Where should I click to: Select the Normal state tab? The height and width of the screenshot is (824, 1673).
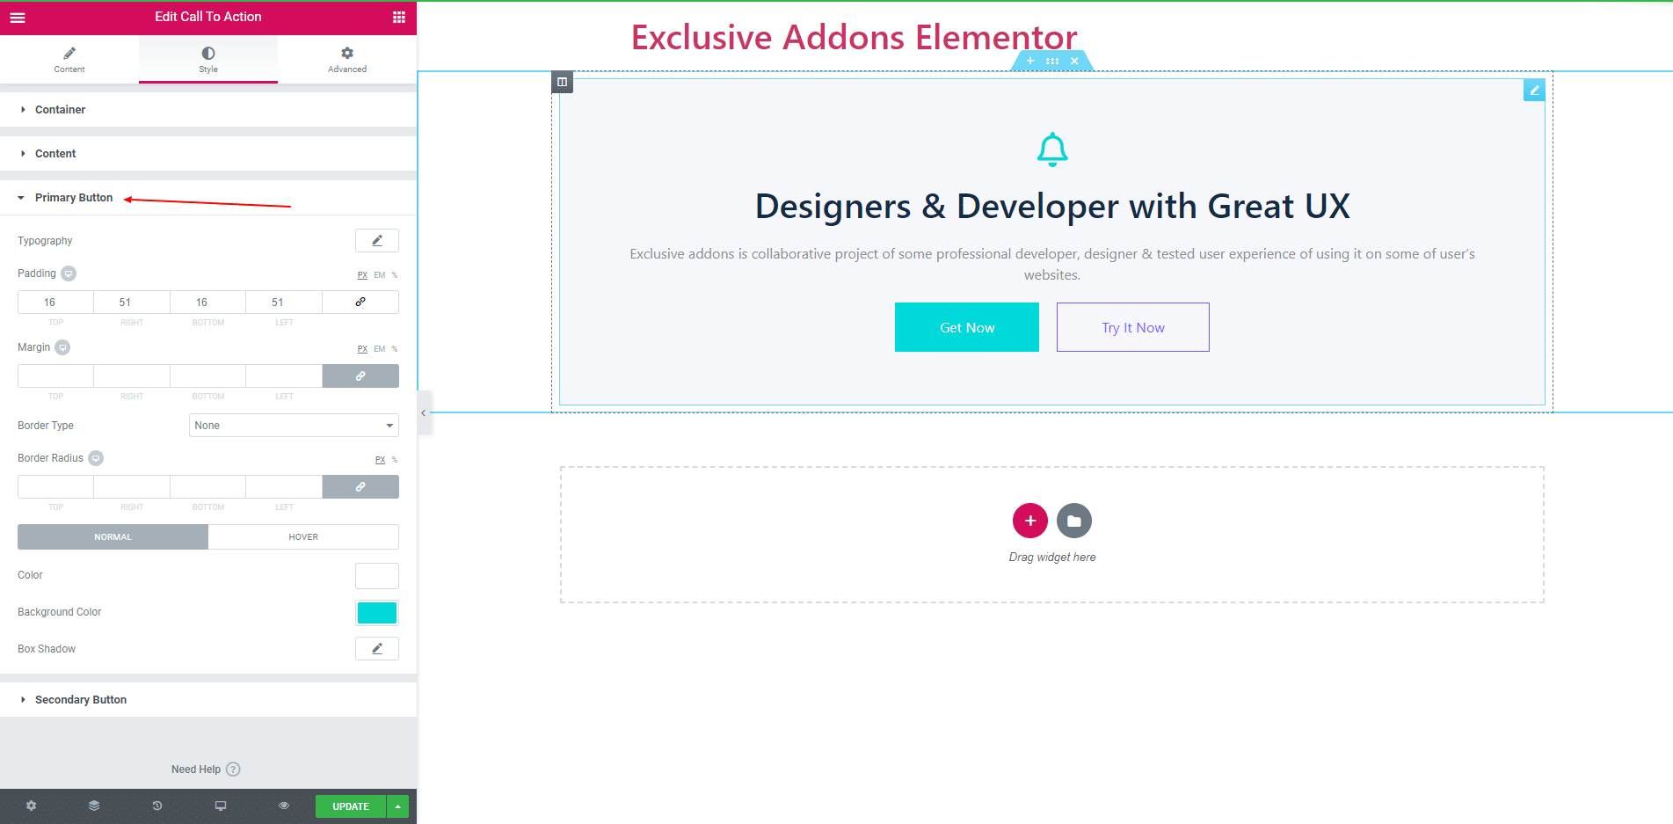coord(113,537)
